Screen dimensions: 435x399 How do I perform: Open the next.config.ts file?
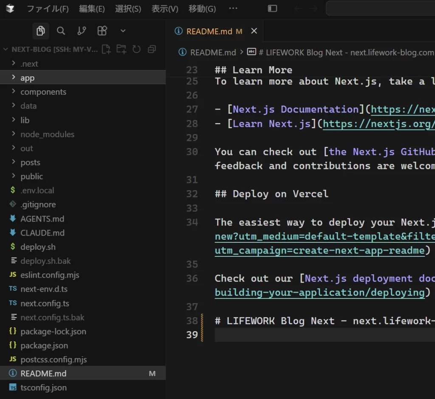coord(83,303)
